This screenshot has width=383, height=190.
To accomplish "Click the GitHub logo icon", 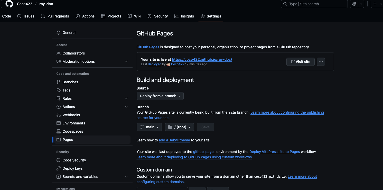I will point(9,4).
